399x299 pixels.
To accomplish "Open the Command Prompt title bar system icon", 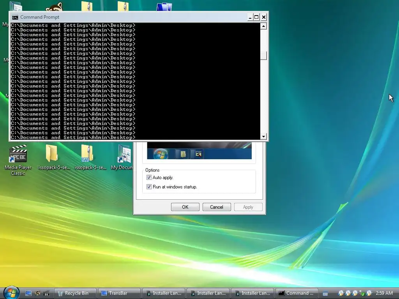I will [x=15, y=17].
